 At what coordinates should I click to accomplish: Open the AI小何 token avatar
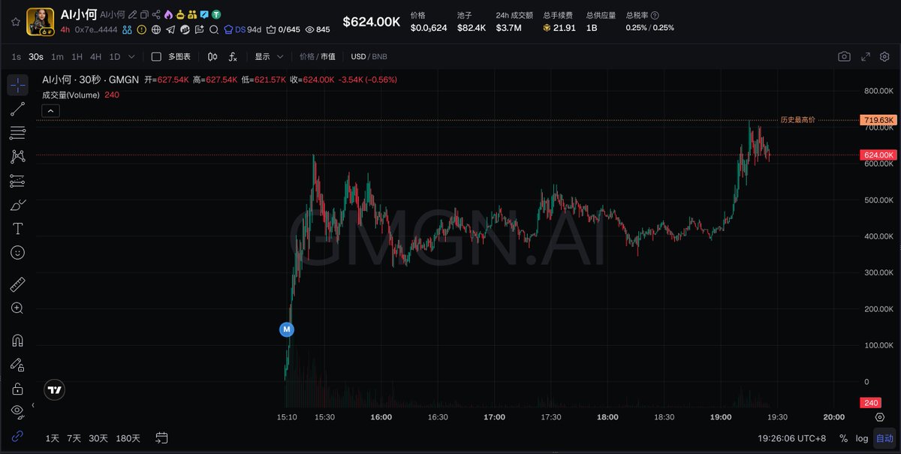pyautogui.click(x=41, y=22)
